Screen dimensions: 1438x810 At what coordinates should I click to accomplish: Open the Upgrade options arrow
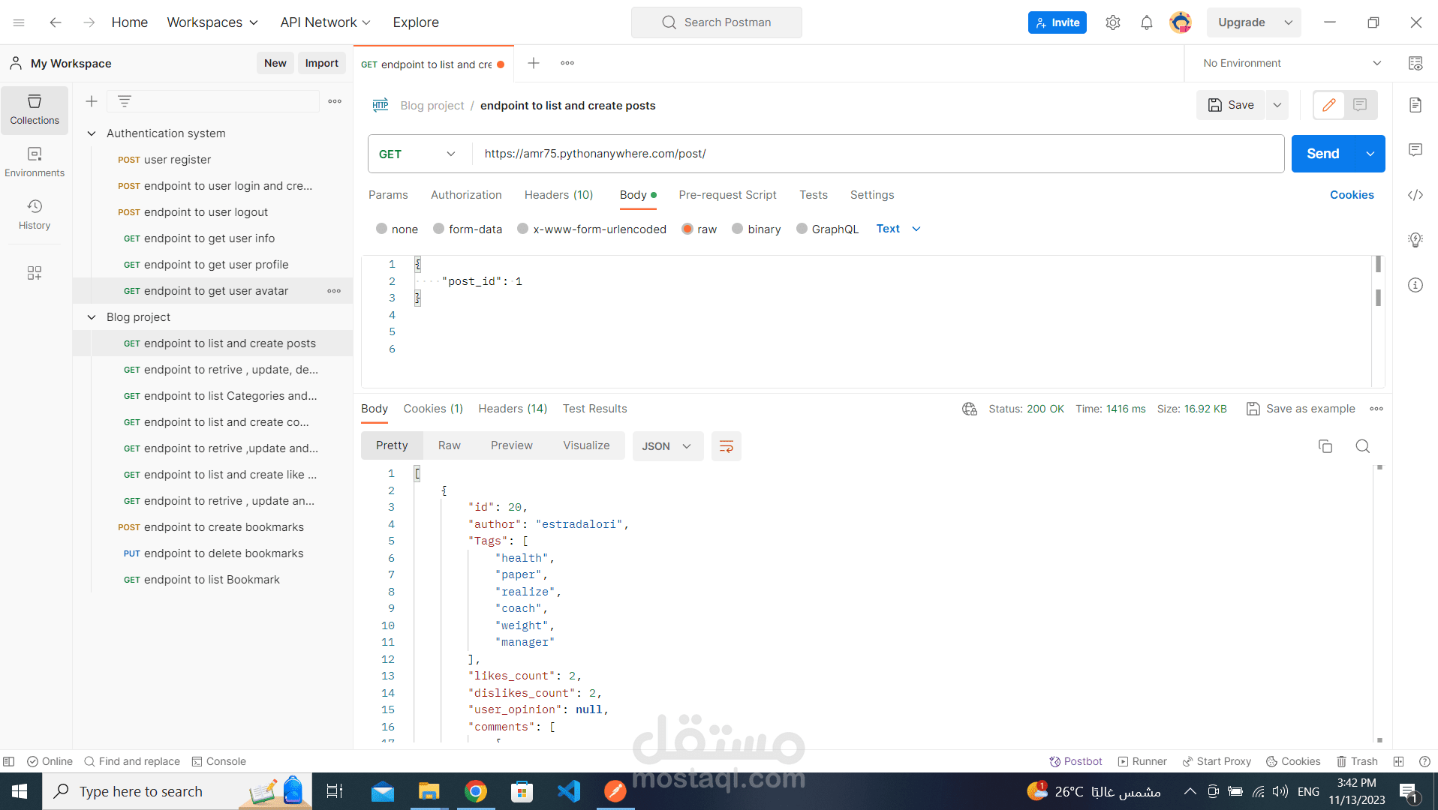point(1289,22)
